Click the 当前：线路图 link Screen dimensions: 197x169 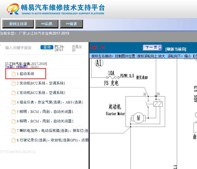pyautogui.click(x=16, y=67)
